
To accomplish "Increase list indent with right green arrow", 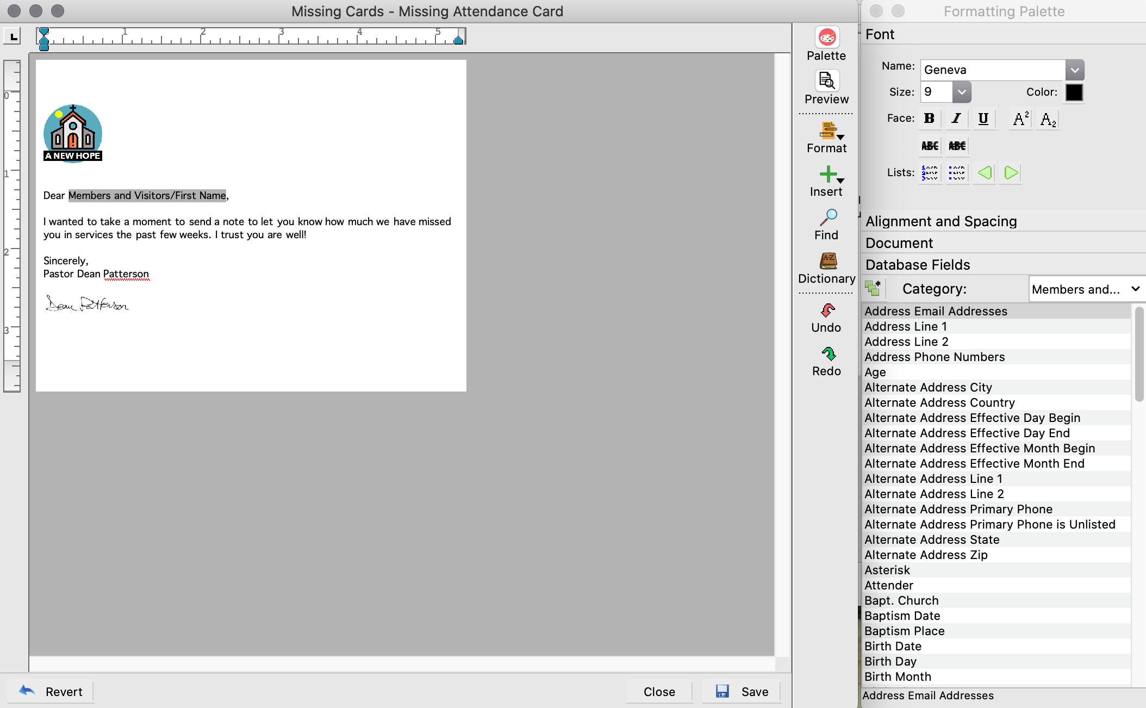I will click(1011, 173).
